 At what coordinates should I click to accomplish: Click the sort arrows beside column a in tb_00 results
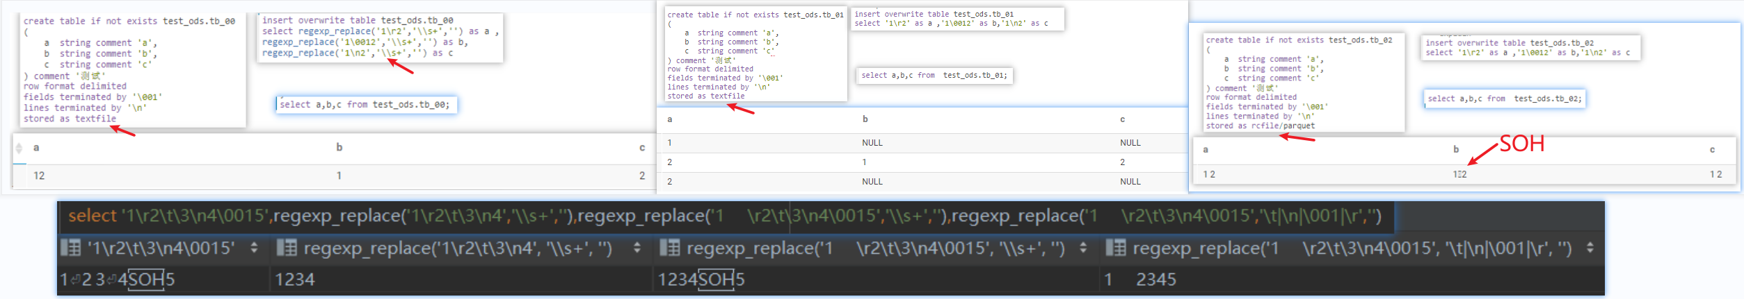tap(19, 148)
